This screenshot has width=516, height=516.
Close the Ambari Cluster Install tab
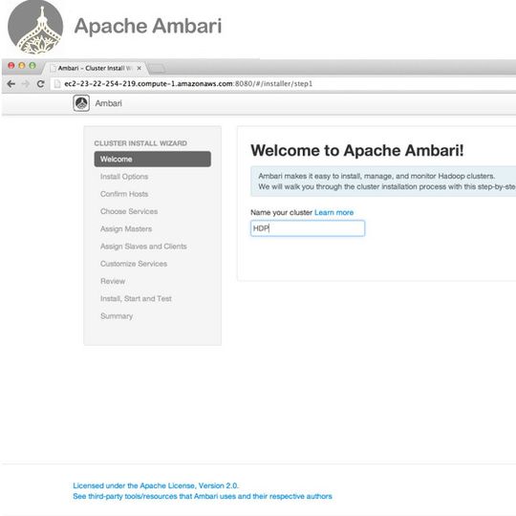tap(140, 68)
